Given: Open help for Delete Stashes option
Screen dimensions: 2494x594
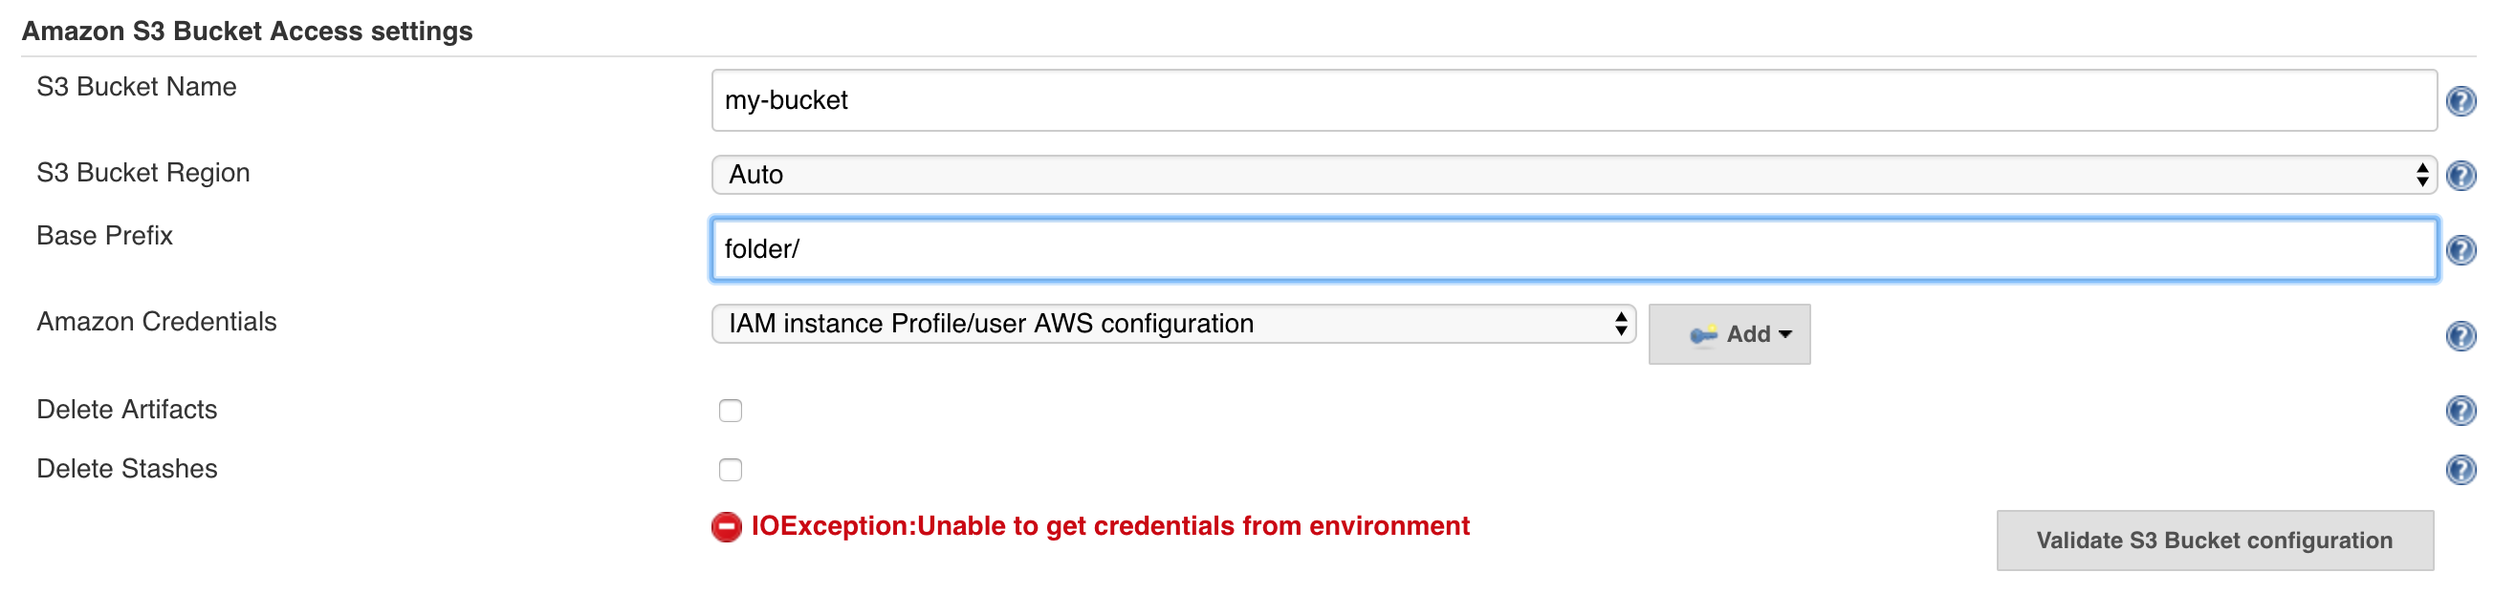Looking at the screenshot, I should coord(2461,469).
